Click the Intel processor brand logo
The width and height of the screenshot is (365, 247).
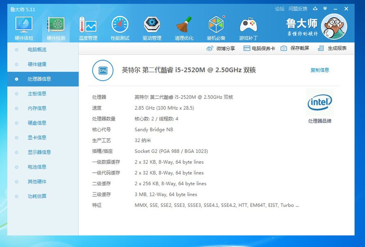320,103
